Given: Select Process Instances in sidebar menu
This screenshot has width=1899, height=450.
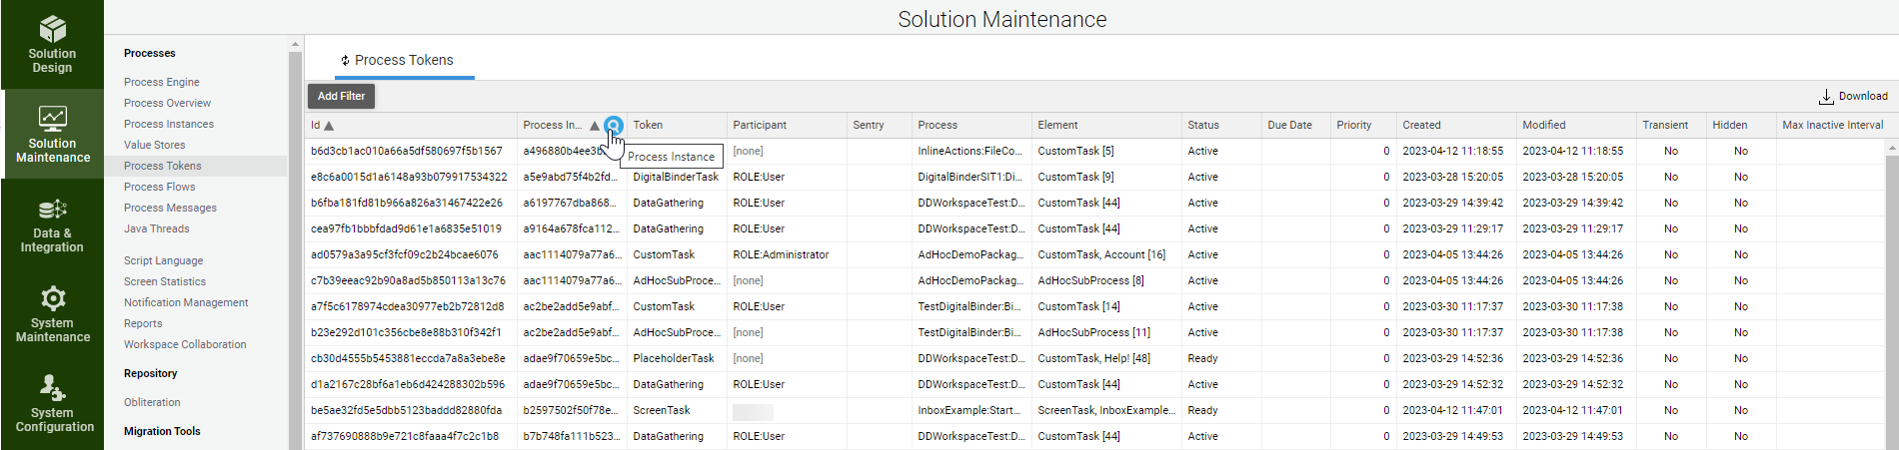Looking at the screenshot, I should 169,125.
